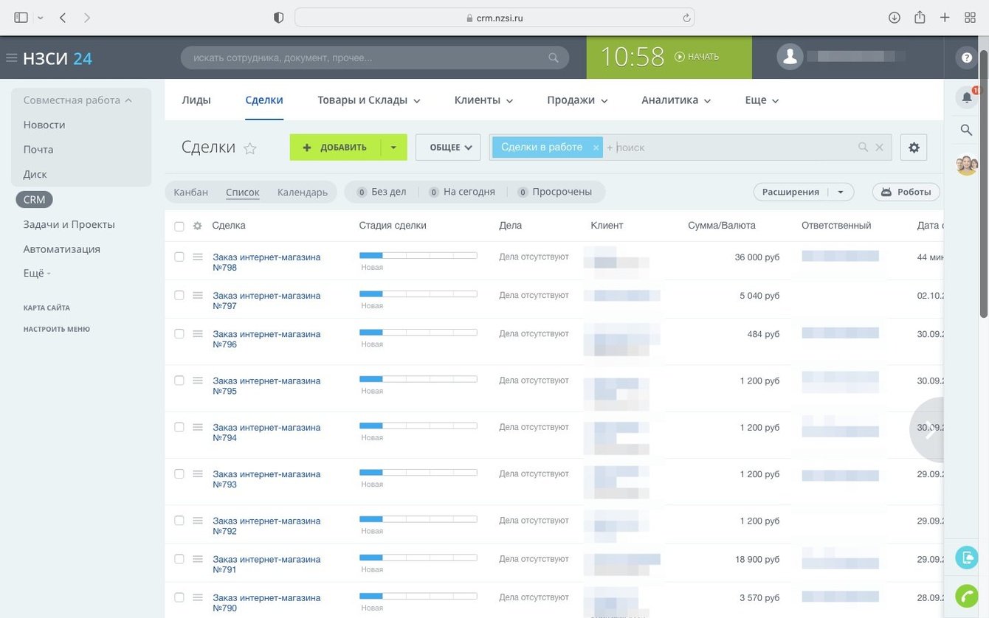
Task: Check the box for order №792
Action: [179, 521]
